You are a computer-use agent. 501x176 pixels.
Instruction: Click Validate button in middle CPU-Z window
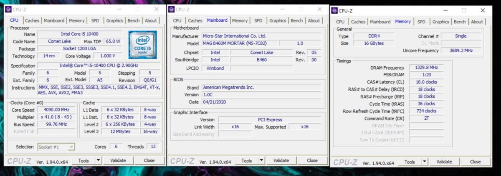[281, 161]
